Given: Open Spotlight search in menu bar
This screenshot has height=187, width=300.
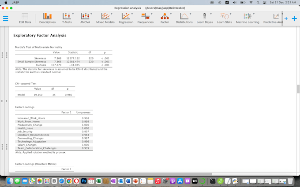Looking at the screenshot, I should click(258, 3).
